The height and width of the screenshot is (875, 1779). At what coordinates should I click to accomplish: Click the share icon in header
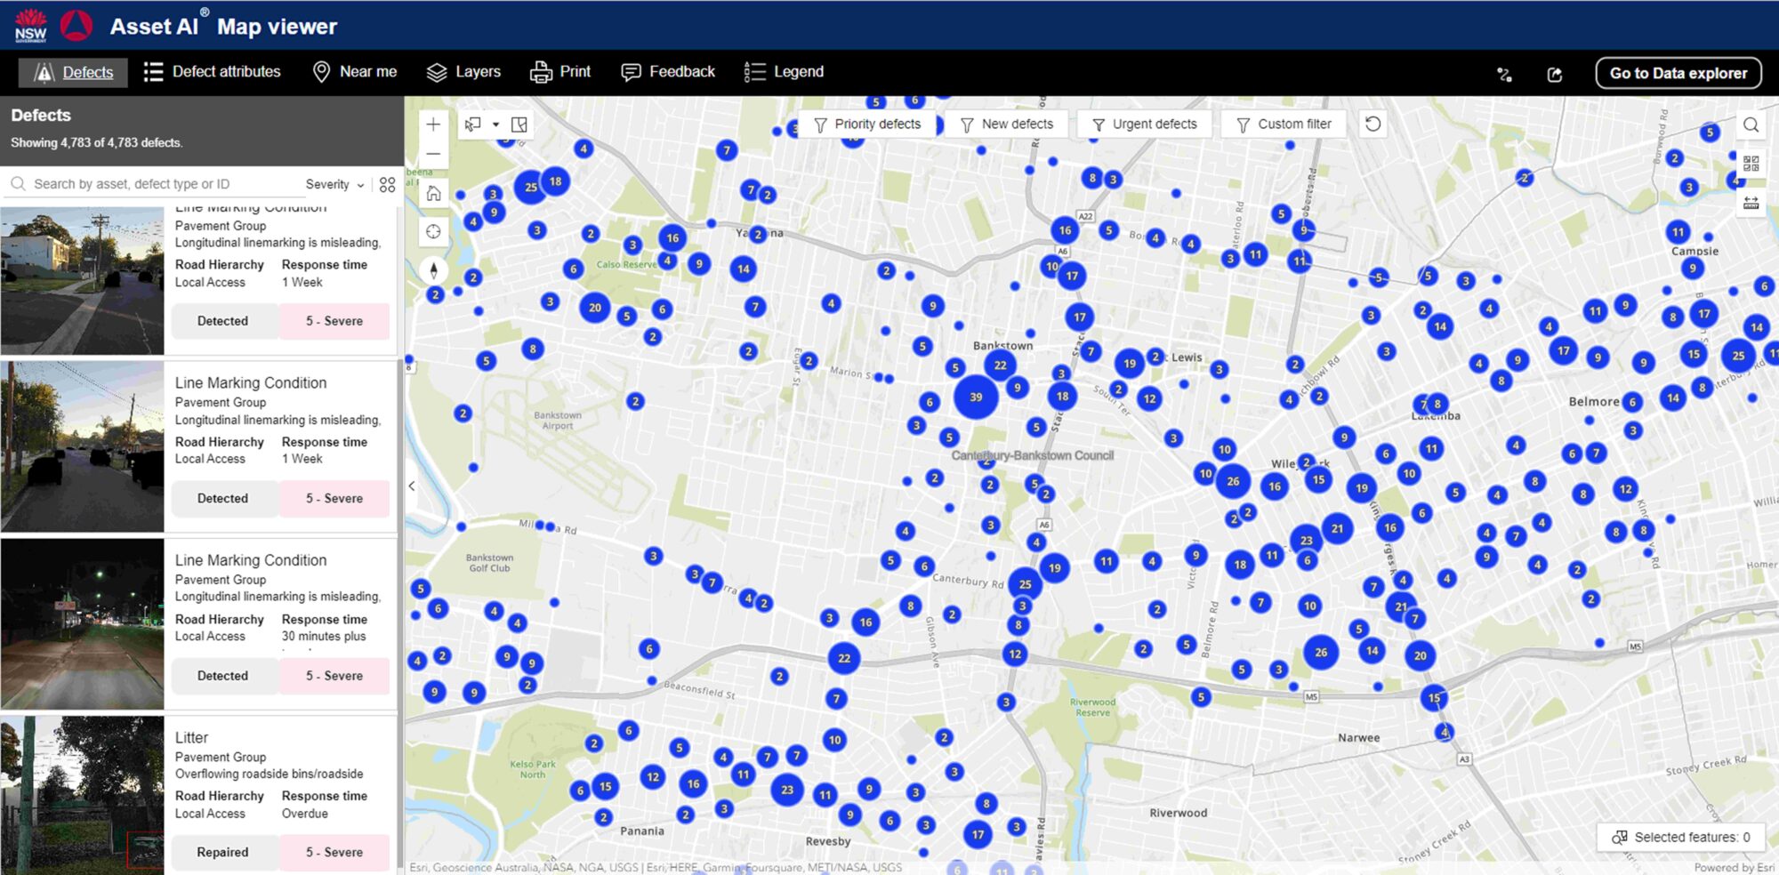pyautogui.click(x=1555, y=74)
